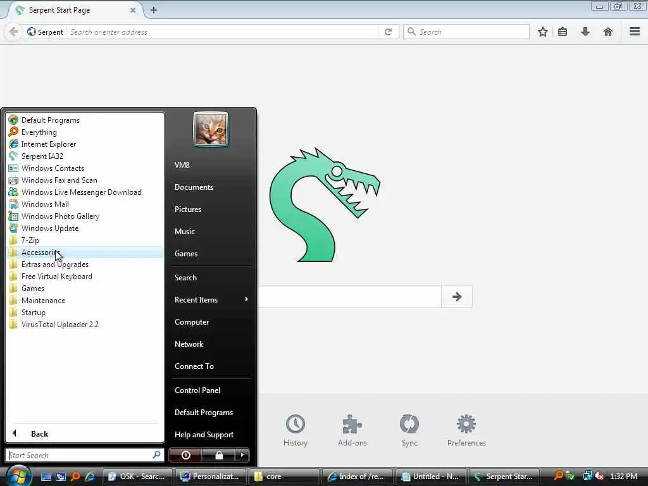
Task: Open the browser hamburger menu
Action: click(x=635, y=32)
